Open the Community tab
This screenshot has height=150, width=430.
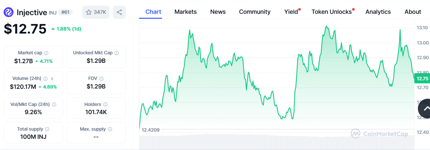click(x=255, y=12)
